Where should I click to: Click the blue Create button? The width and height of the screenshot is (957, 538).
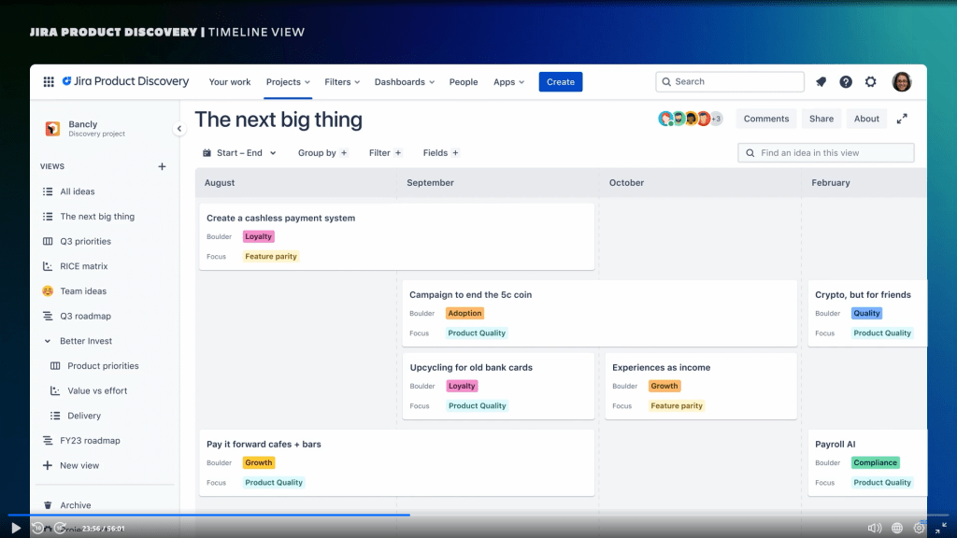[x=561, y=82]
